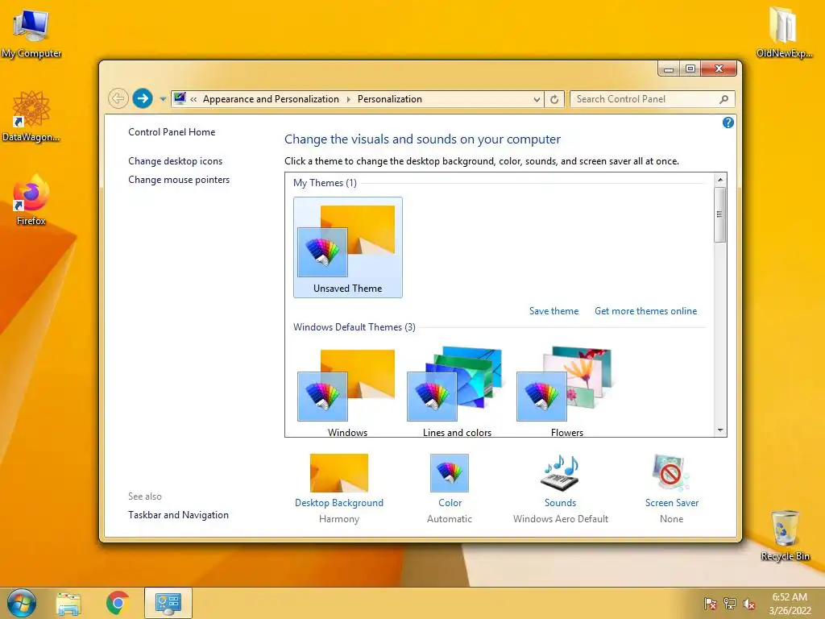Click Action Center flag tray icon
The image size is (825, 619).
point(711,604)
